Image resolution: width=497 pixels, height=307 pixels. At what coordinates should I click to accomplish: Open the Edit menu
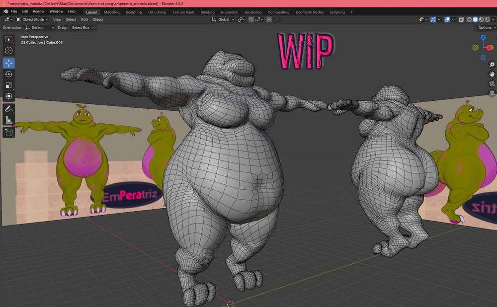pos(25,11)
